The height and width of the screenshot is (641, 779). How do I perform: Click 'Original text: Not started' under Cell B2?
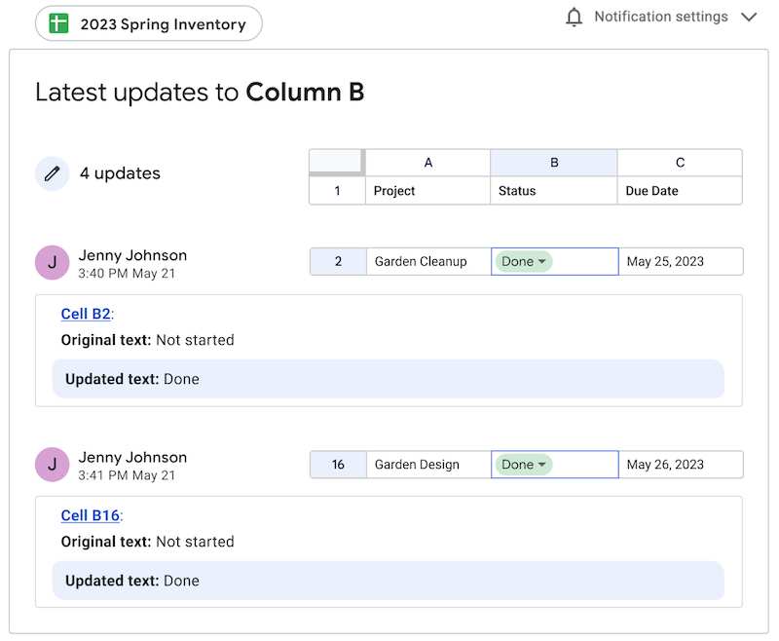(x=148, y=340)
